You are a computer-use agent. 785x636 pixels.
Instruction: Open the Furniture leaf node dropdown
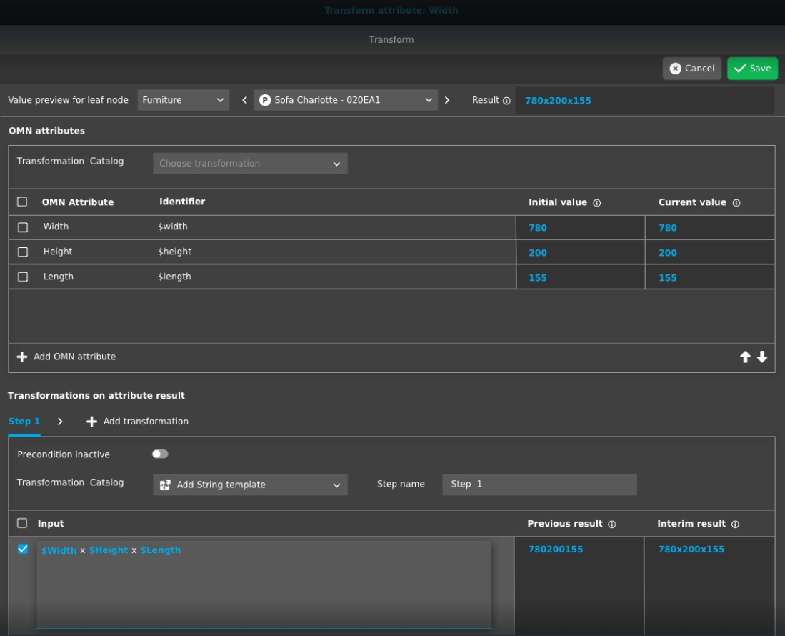(x=183, y=100)
